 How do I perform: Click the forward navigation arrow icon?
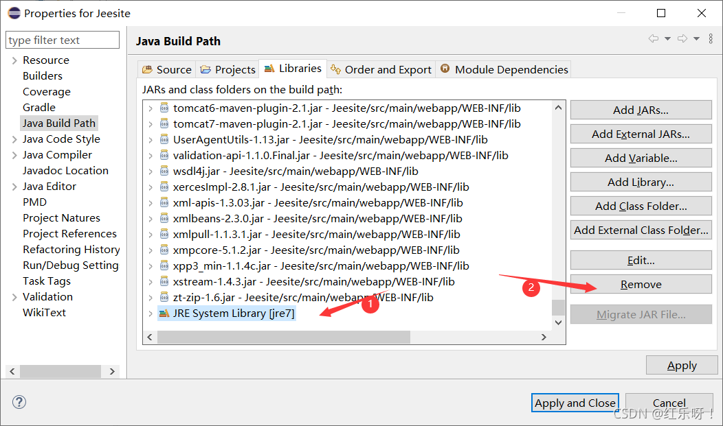(682, 38)
